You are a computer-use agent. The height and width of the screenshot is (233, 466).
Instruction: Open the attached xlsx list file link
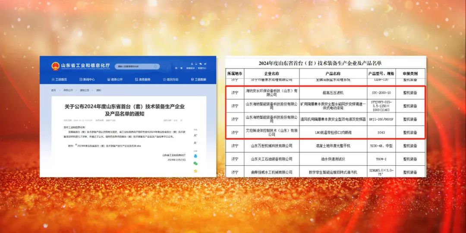[109, 146]
